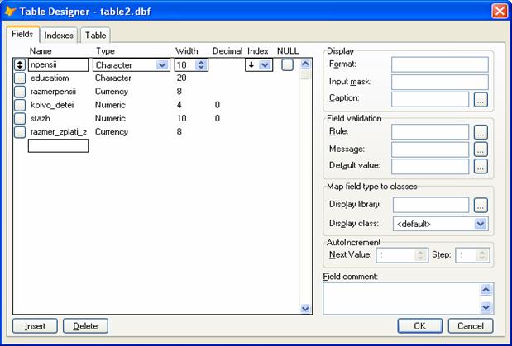Open the Default value builder button

[x=481, y=166]
